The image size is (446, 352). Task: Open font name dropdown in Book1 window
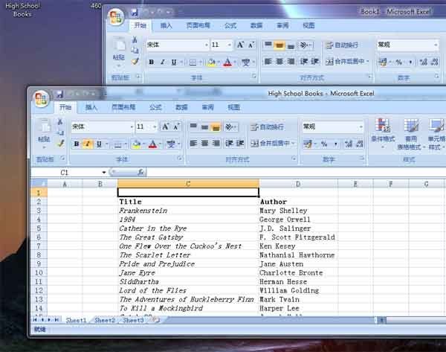[206, 45]
